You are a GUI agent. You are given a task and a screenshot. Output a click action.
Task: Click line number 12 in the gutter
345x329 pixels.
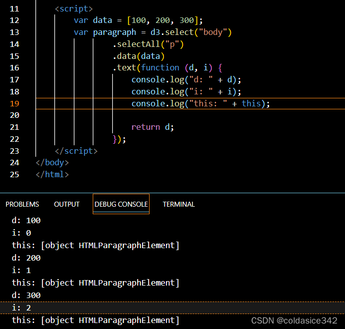click(x=14, y=20)
